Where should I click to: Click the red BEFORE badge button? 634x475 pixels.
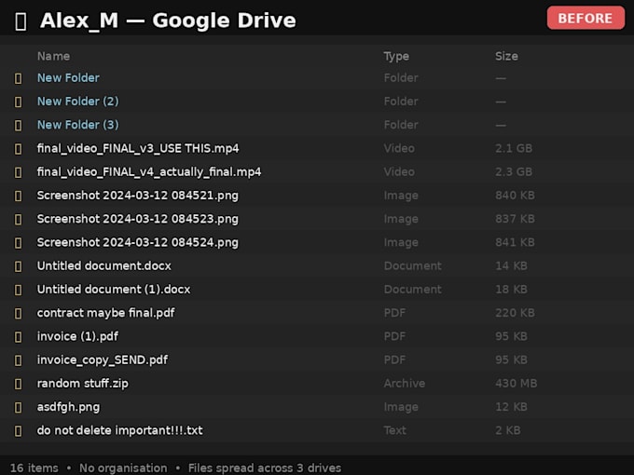click(x=586, y=18)
